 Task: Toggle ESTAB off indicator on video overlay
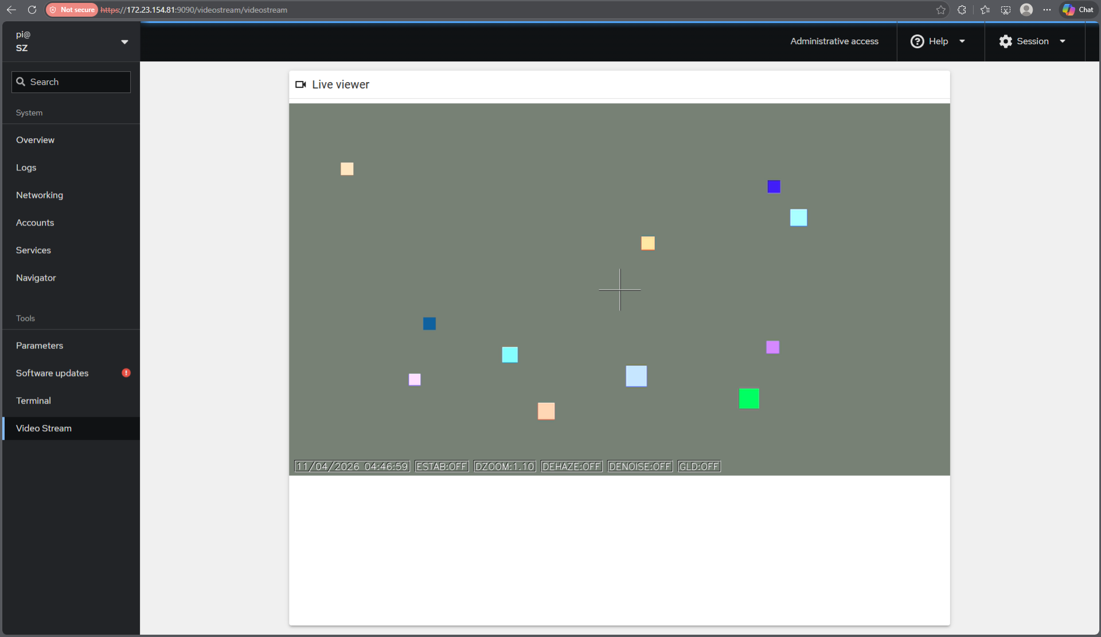(442, 467)
